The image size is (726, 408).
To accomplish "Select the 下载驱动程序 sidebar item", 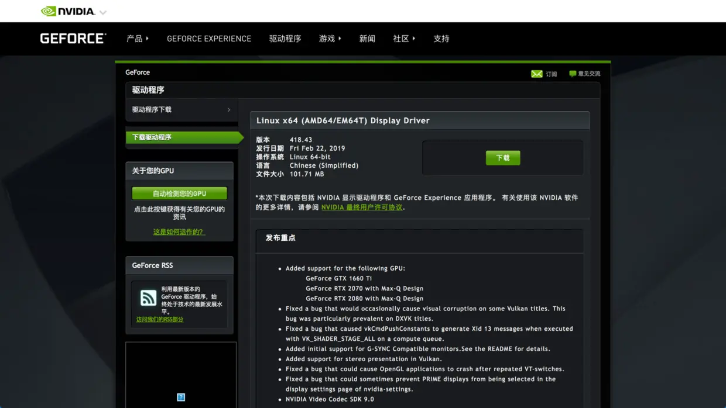I will 184,137.
